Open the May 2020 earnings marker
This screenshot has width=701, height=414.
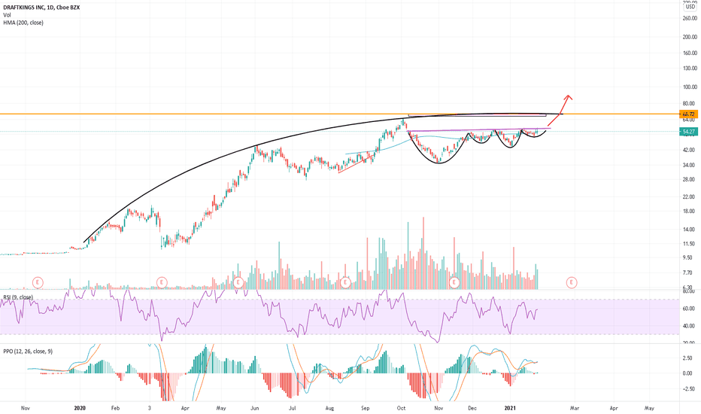[x=238, y=282]
